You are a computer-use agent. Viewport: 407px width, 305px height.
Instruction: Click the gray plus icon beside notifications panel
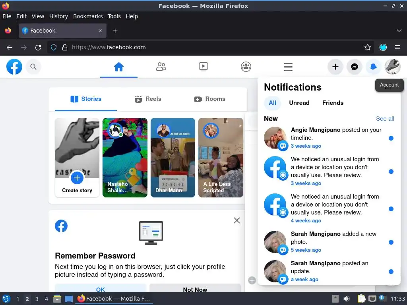(252, 280)
